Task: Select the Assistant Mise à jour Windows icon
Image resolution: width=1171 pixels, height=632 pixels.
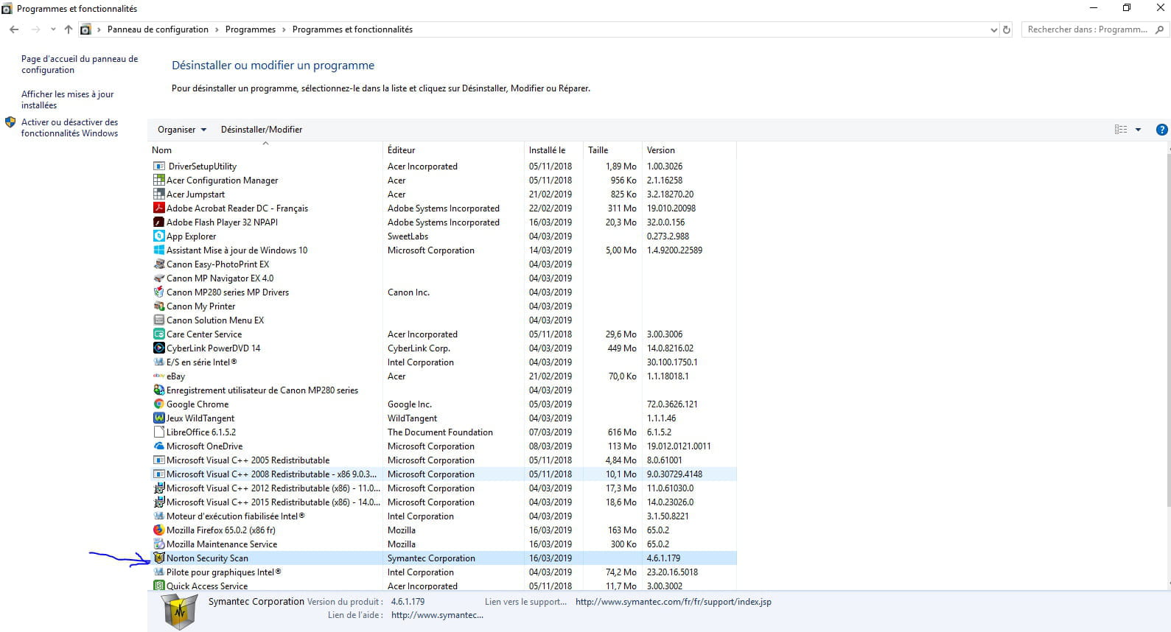Action: point(158,250)
